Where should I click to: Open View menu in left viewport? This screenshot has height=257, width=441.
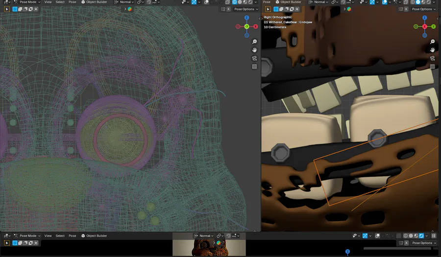(48, 2)
